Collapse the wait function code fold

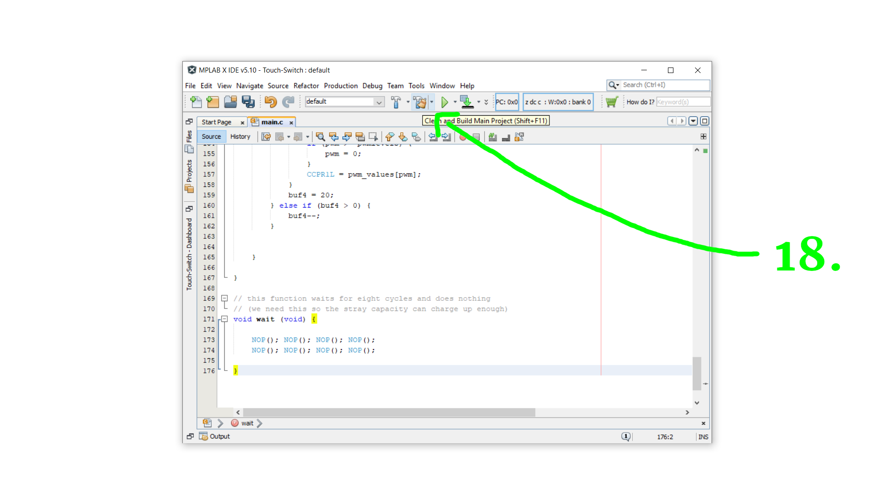click(x=225, y=319)
